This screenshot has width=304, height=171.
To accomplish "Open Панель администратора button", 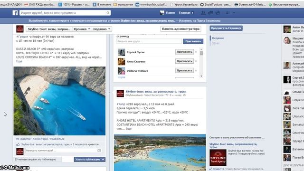I will 180,28.
